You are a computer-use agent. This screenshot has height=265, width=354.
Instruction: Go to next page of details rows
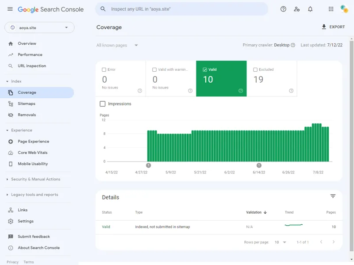pos(334,242)
